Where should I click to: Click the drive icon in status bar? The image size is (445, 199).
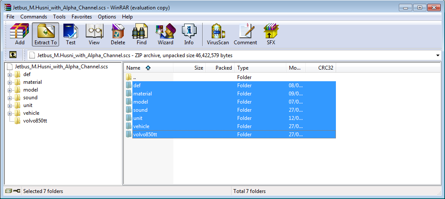(x=9, y=191)
